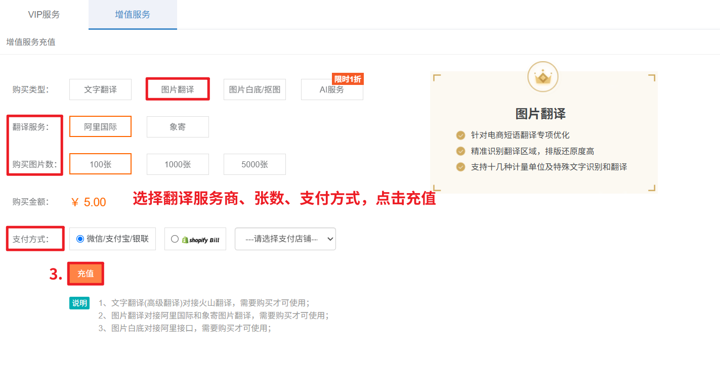720x365 pixels.
Task: Choose the 100张 image quantity
Action: click(x=100, y=164)
